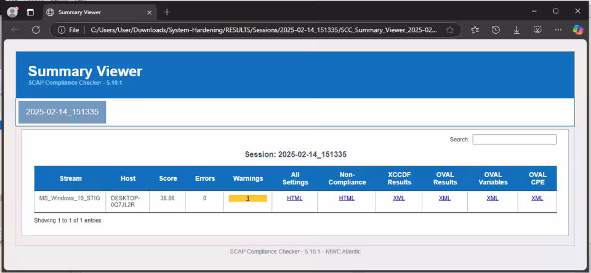The image size is (591, 273).
Task: Open browser History icon
Action: click(x=496, y=30)
